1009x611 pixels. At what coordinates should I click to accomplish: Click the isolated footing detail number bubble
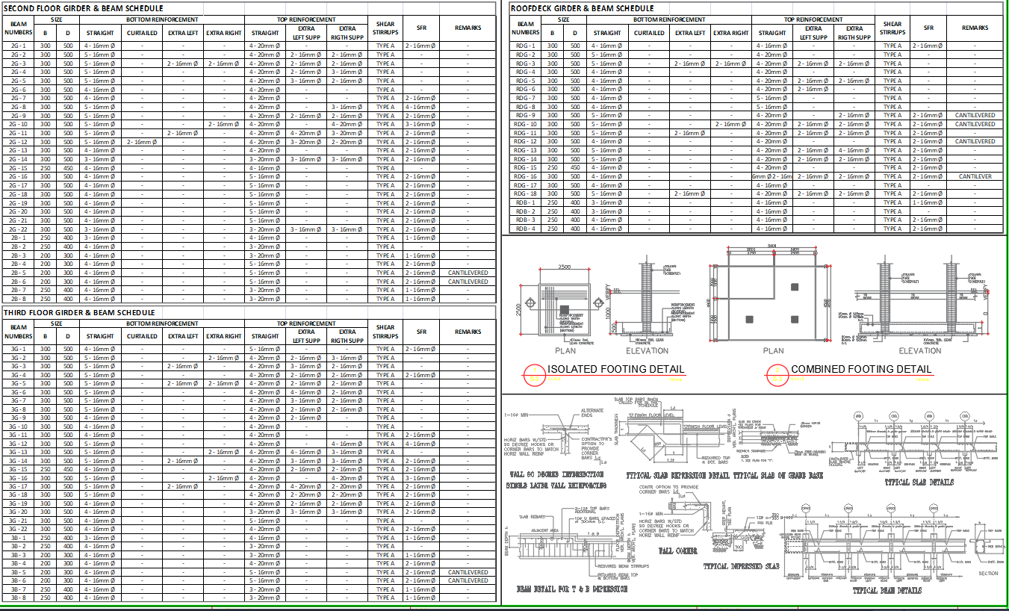pos(535,374)
